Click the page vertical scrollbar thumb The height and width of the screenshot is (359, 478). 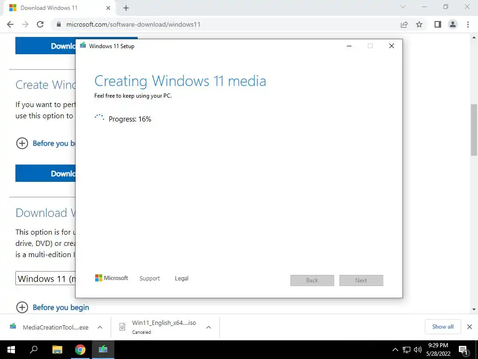(474, 130)
